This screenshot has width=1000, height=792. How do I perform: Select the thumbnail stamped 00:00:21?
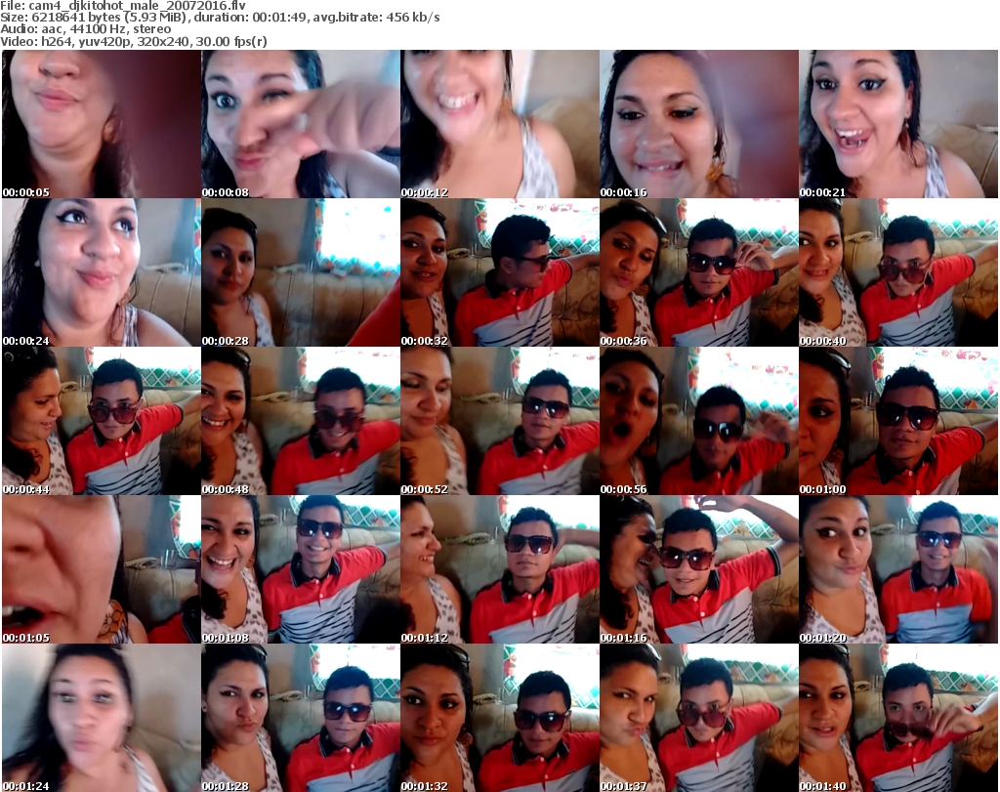click(x=898, y=124)
